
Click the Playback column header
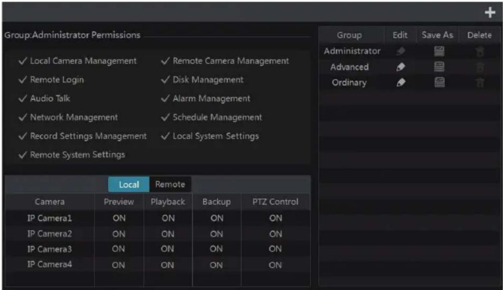(168, 202)
